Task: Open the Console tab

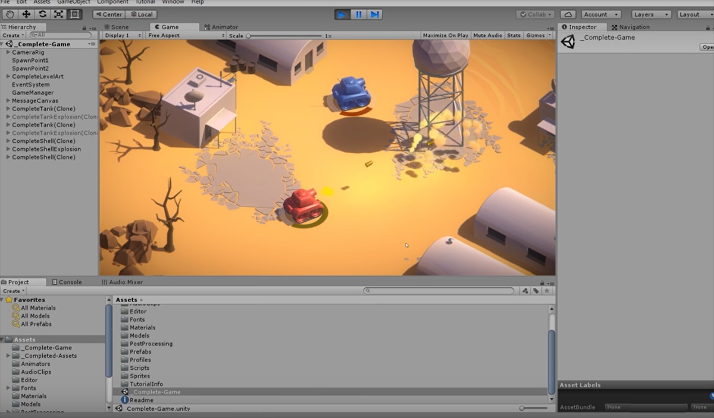Action: (x=67, y=282)
